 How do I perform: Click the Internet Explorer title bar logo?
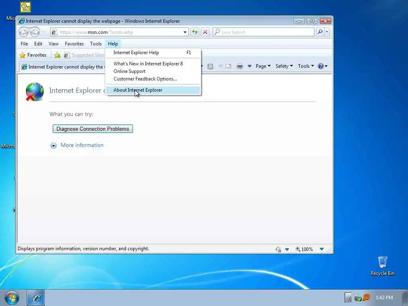click(x=22, y=21)
